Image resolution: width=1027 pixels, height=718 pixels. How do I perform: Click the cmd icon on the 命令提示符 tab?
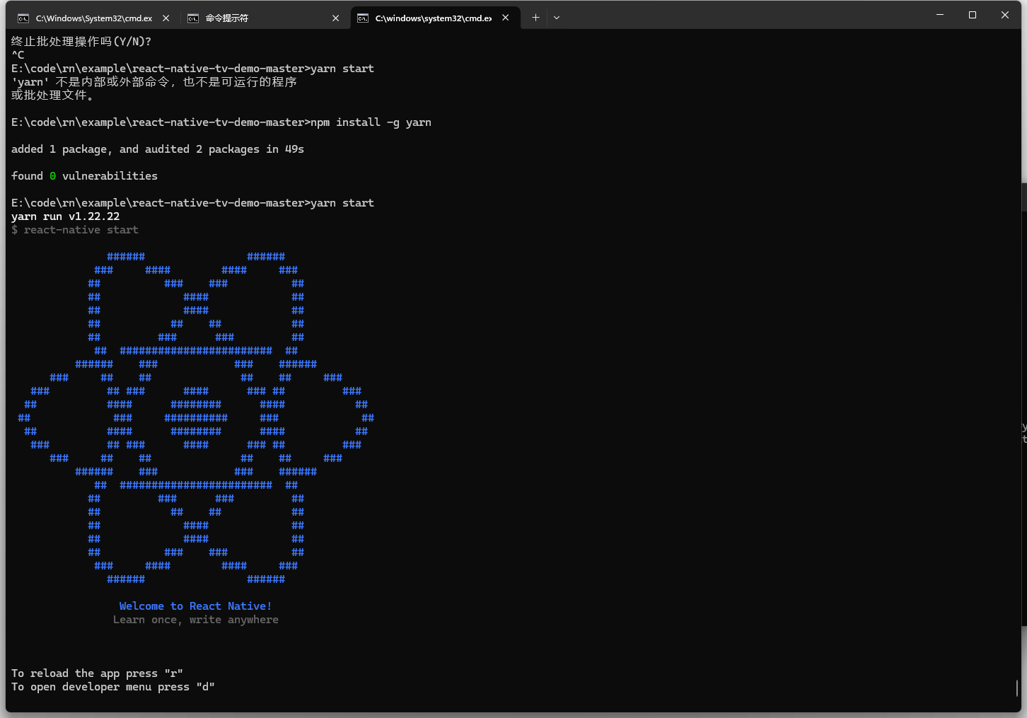coord(193,18)
